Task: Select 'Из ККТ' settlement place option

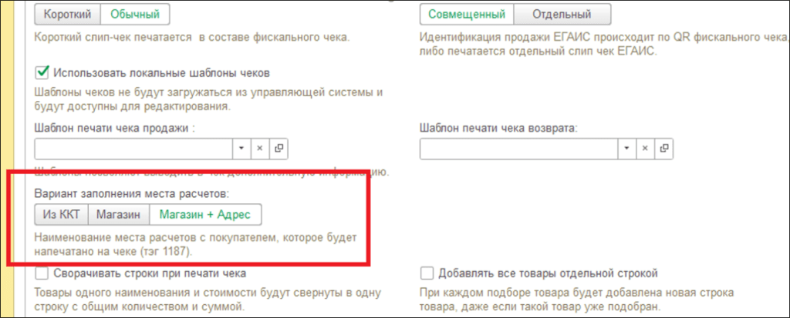Action: (62, 213)
